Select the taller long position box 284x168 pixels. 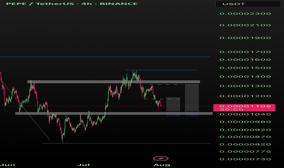[192, 100]
